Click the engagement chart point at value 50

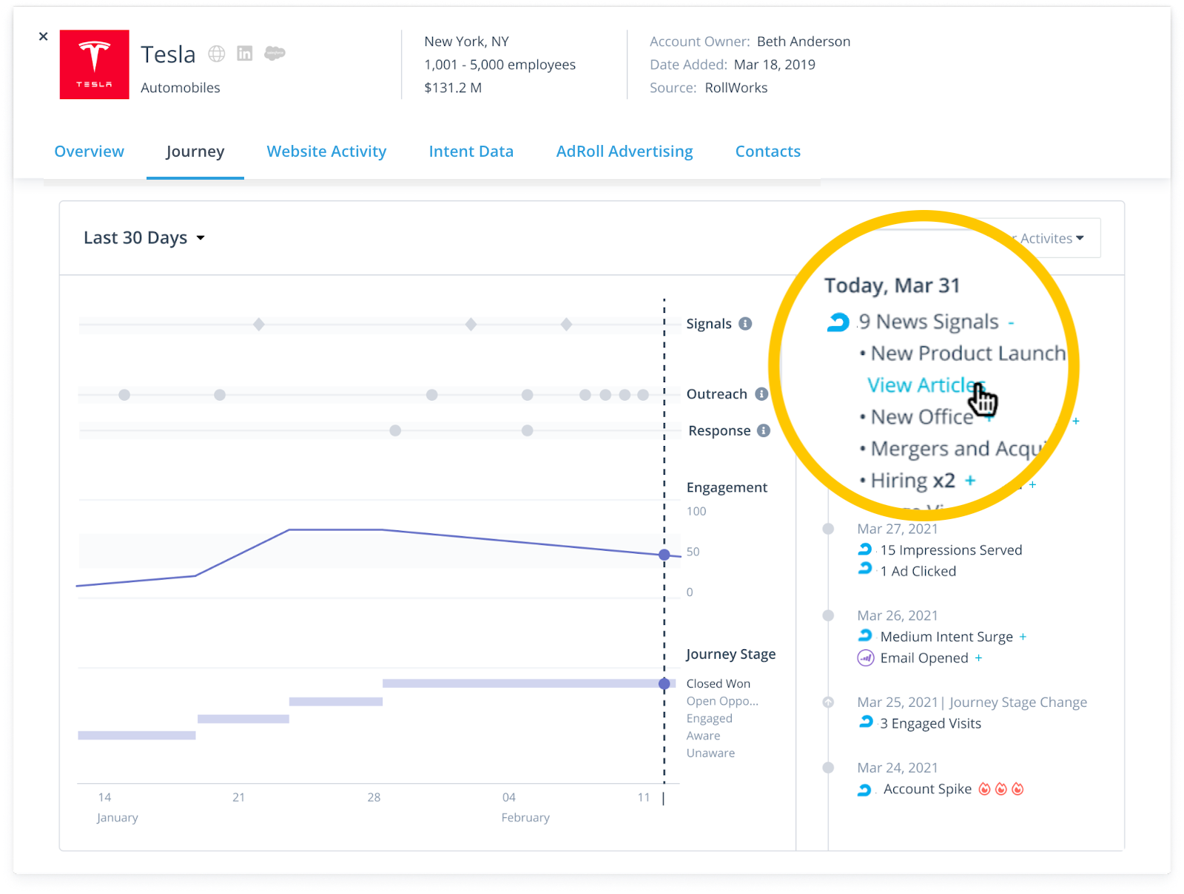[664, 555]
